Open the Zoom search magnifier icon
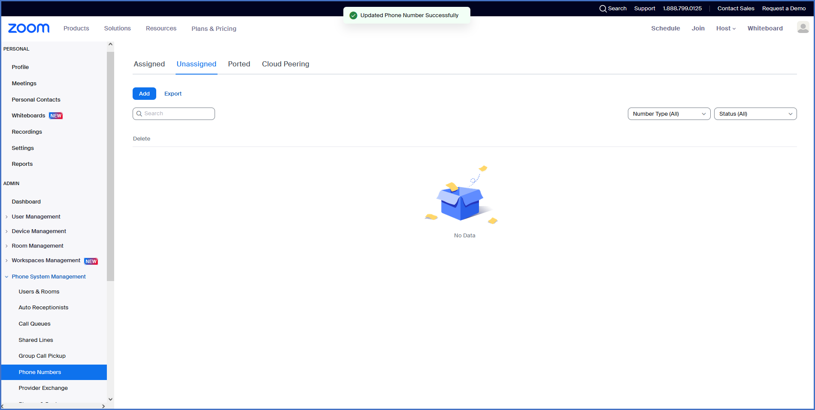 click(x=603, y=8)
